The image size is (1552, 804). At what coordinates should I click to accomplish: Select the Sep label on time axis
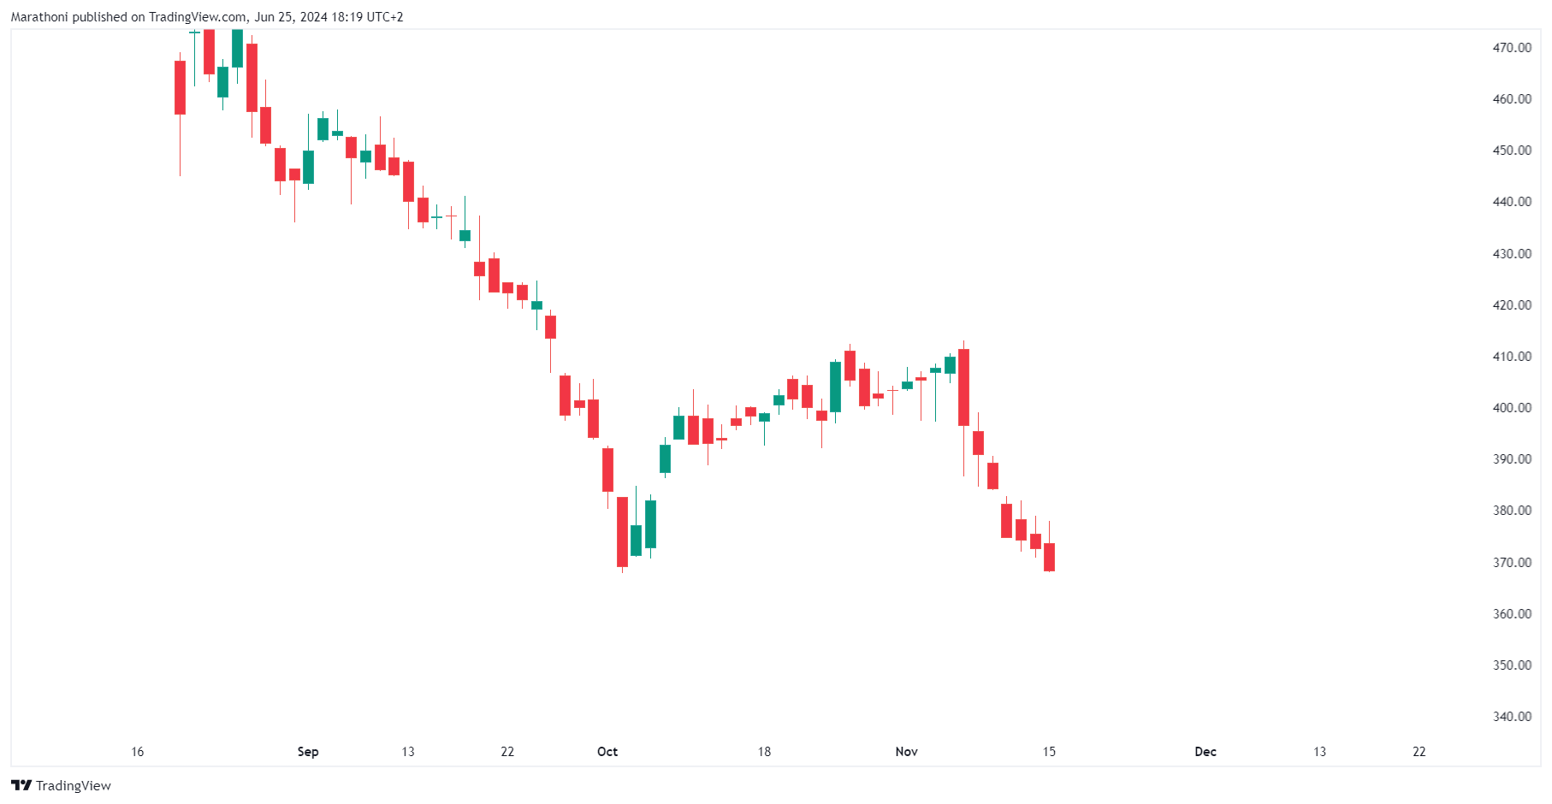click(x=308, y=752)
